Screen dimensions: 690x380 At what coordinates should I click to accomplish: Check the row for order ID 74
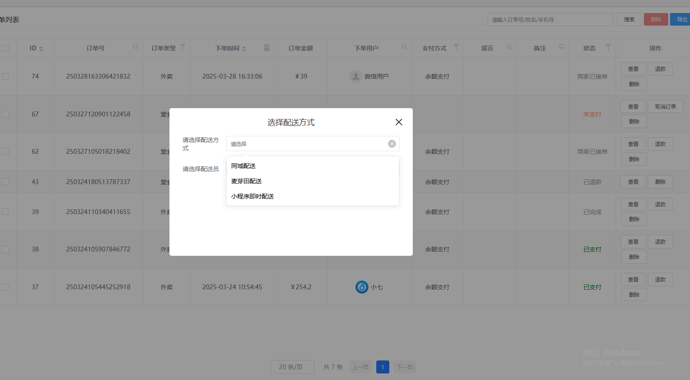pyautogui.click(x=5, y=76)
